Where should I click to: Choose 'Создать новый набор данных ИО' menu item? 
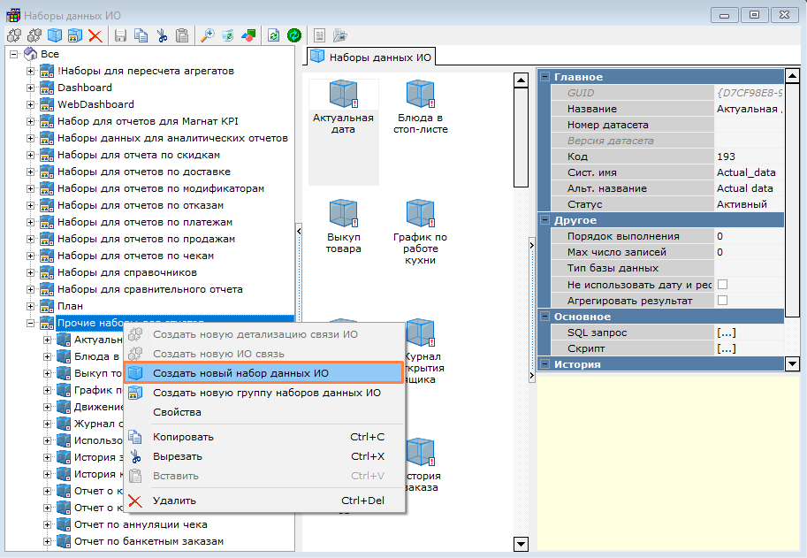[x=240, y=373]
